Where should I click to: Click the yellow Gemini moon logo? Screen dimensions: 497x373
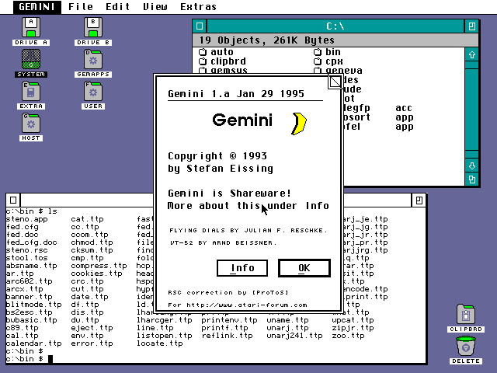pyautogui.click(x=298, y=123)
